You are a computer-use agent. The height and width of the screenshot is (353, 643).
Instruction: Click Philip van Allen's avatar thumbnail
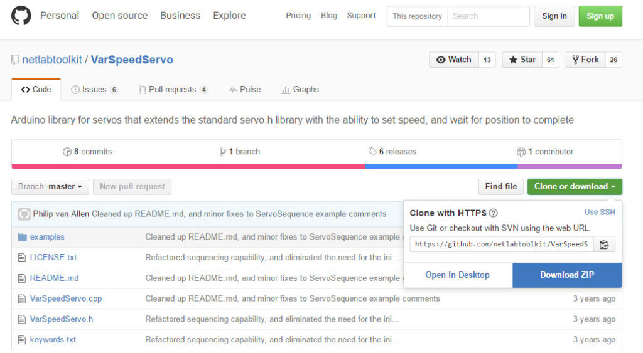pyautogui.click(x=24, y=214)
